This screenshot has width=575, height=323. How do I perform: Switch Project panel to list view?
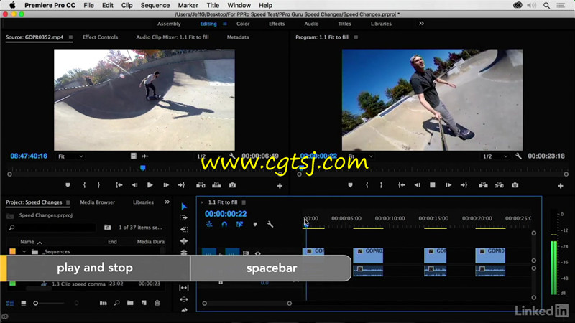[x=10, y=303]
